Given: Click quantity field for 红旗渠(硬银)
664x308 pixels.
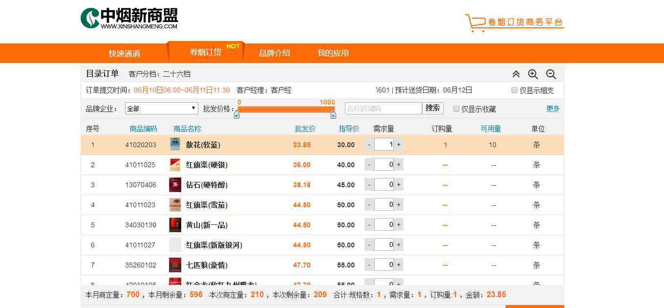Looking at the screenshot, I should pos(384,165).
